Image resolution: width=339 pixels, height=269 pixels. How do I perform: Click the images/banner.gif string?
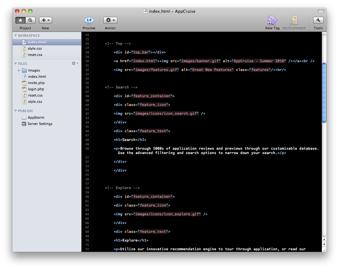click(x=200, y=61)
